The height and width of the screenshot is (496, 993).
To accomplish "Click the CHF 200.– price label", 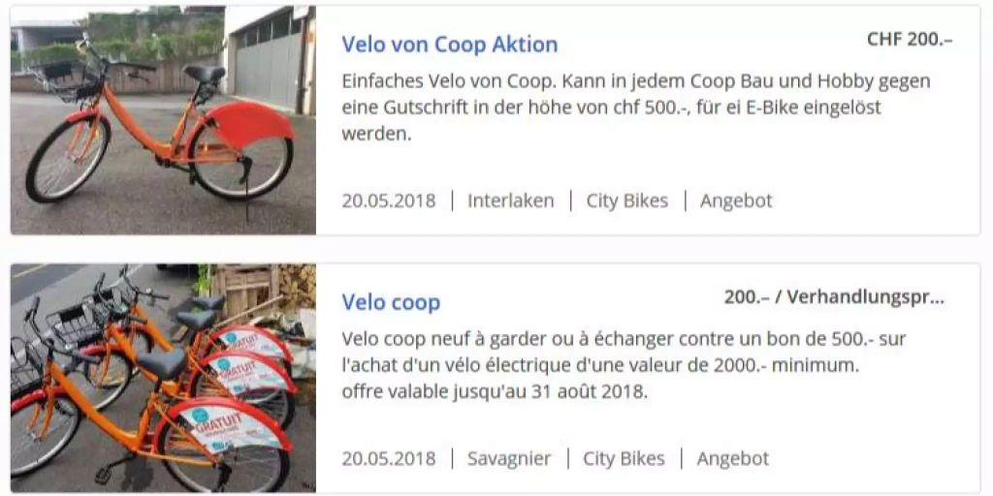I will pos(910,39).
